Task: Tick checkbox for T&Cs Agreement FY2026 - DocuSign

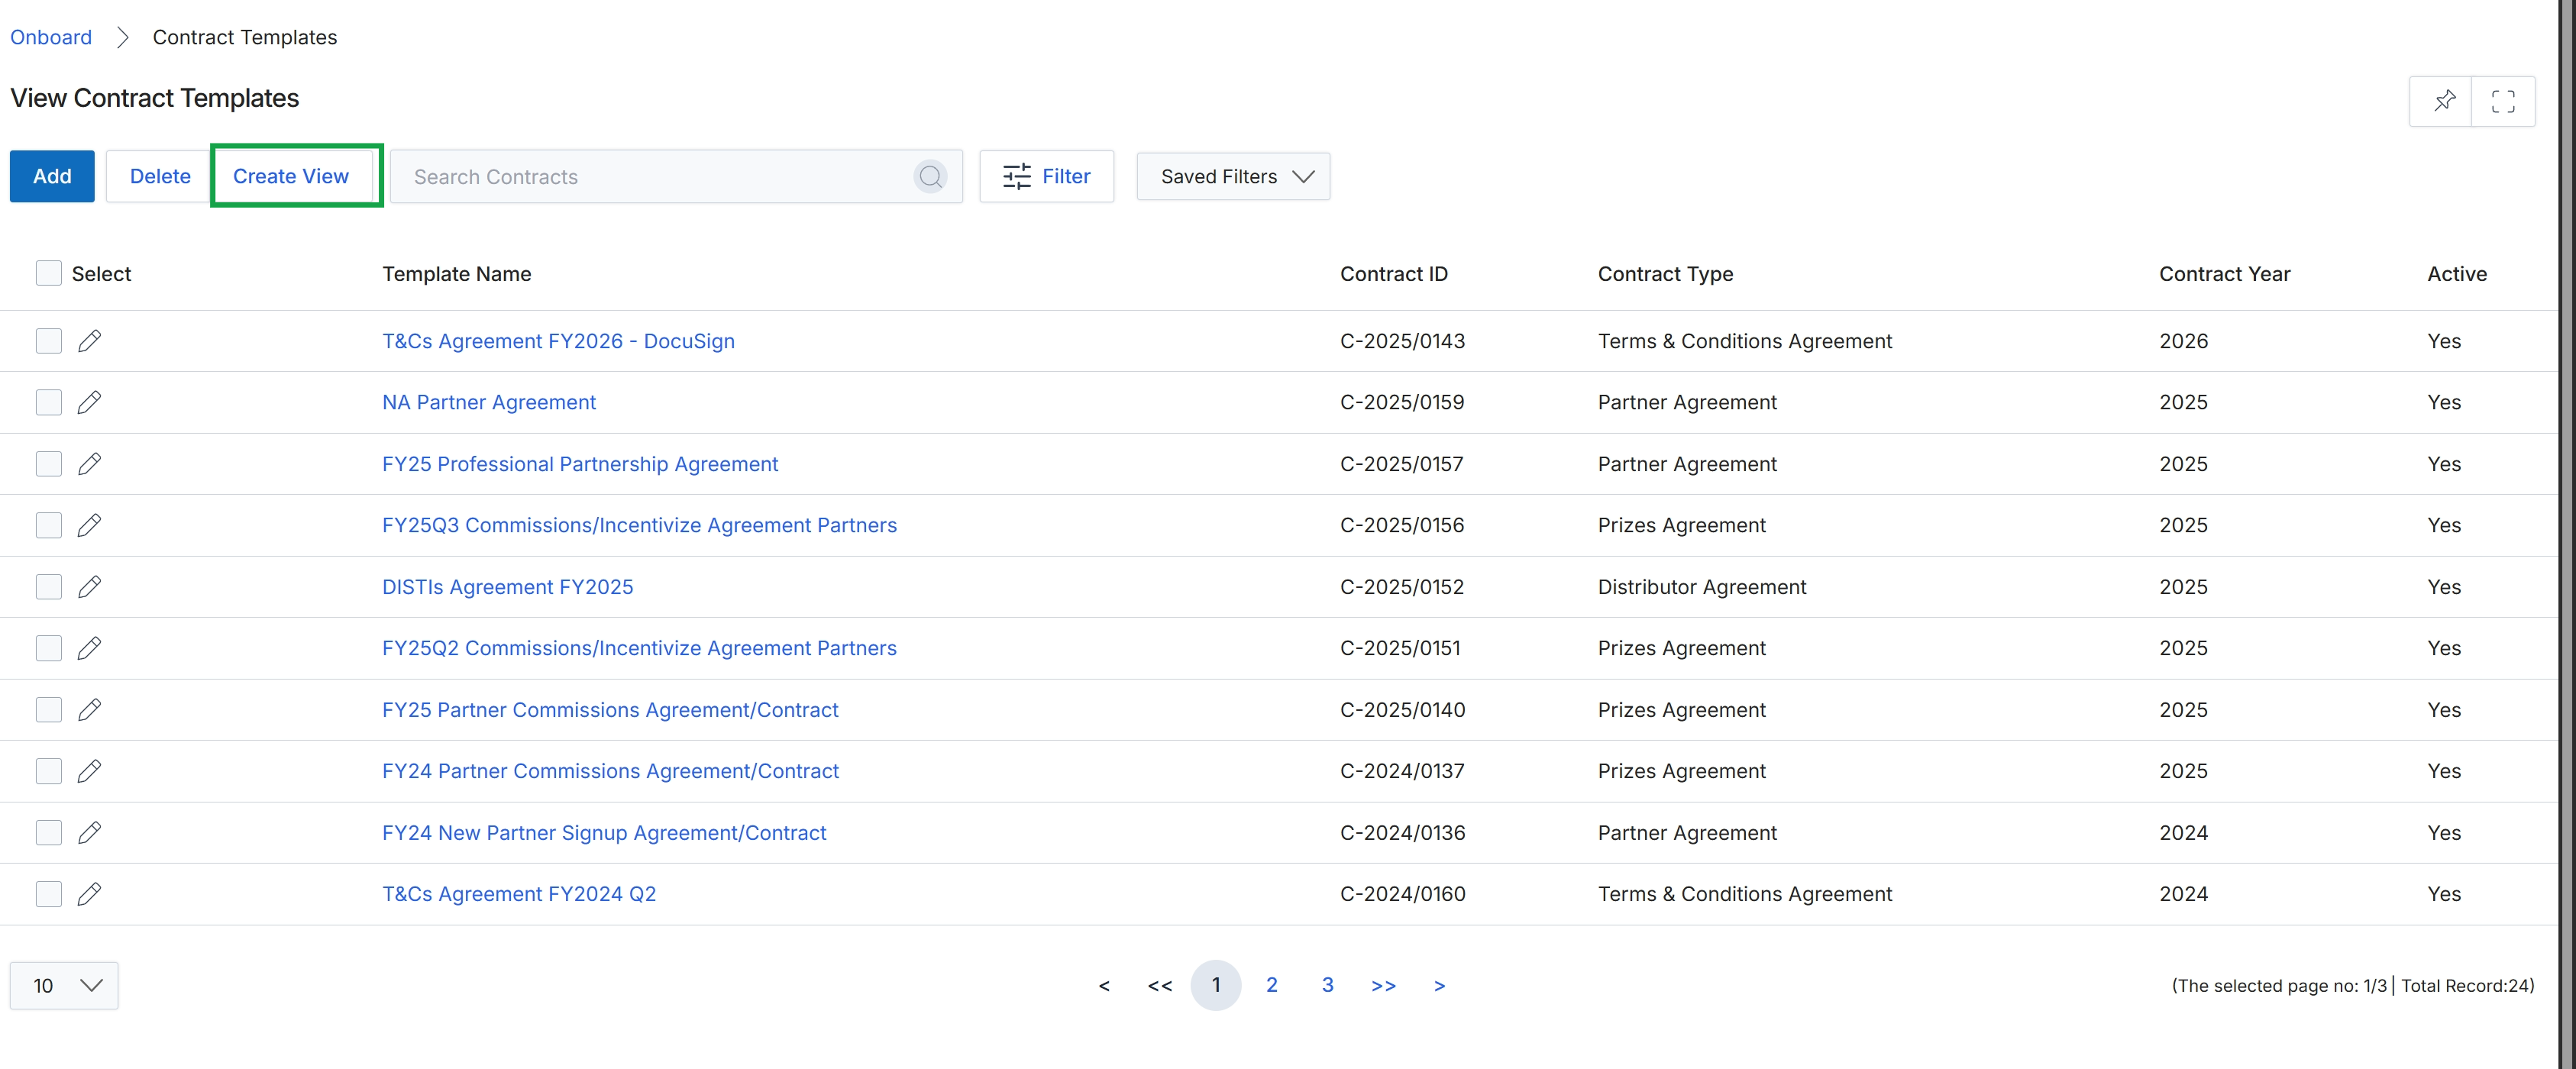Action: (49, 341)
